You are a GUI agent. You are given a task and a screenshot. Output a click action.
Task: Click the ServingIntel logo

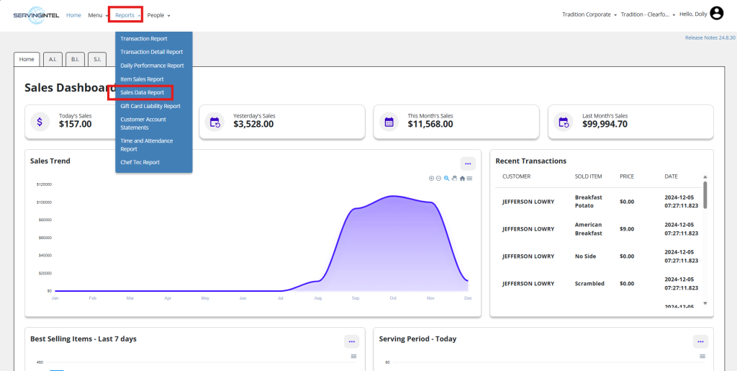36,15
